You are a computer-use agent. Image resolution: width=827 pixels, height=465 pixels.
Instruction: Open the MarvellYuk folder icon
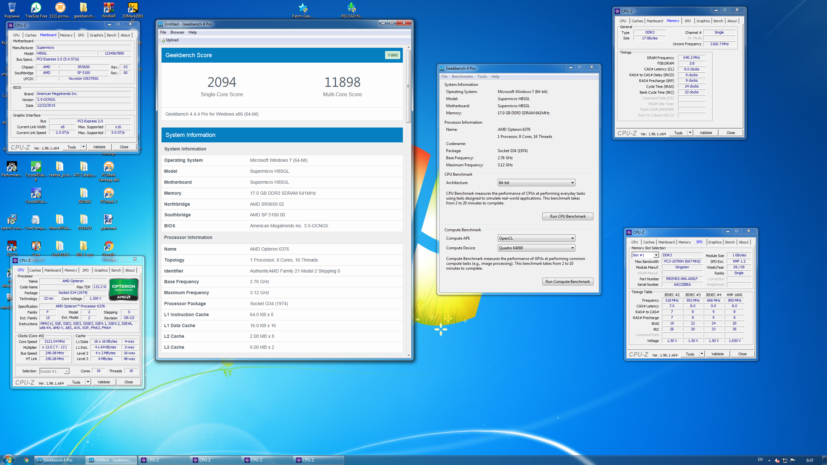60,222
